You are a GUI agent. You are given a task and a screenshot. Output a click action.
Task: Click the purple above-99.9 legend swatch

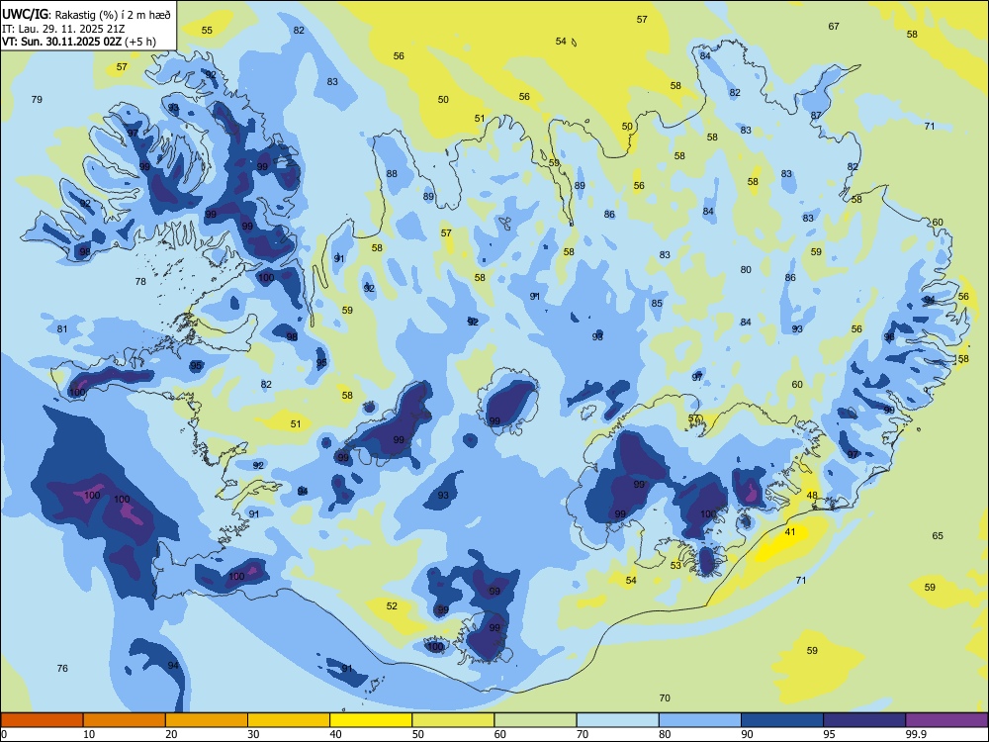pos(946,720)
